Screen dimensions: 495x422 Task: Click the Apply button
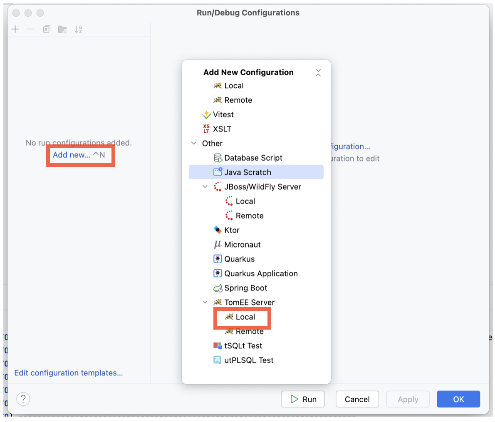click(408, 399)
